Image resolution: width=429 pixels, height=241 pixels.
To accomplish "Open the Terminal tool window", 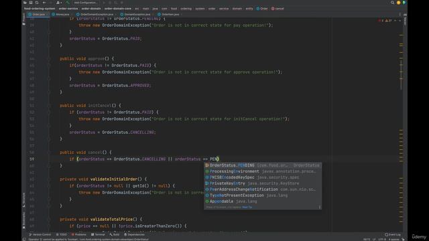I will click(98, 234).
